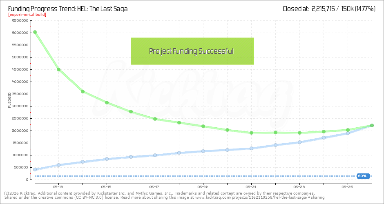Click the blue pledged point above 05-17
Viewport: 384px width, 204px height.
(155, 155)
